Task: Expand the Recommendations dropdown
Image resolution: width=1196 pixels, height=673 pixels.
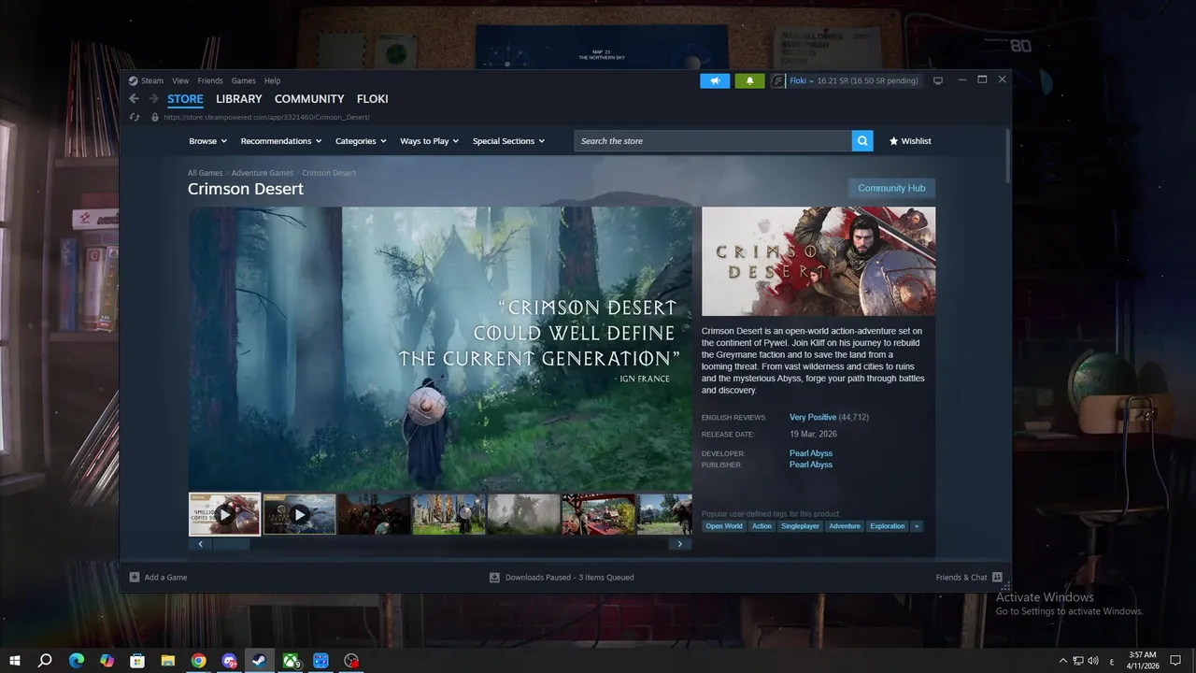Action: point(281,141)
